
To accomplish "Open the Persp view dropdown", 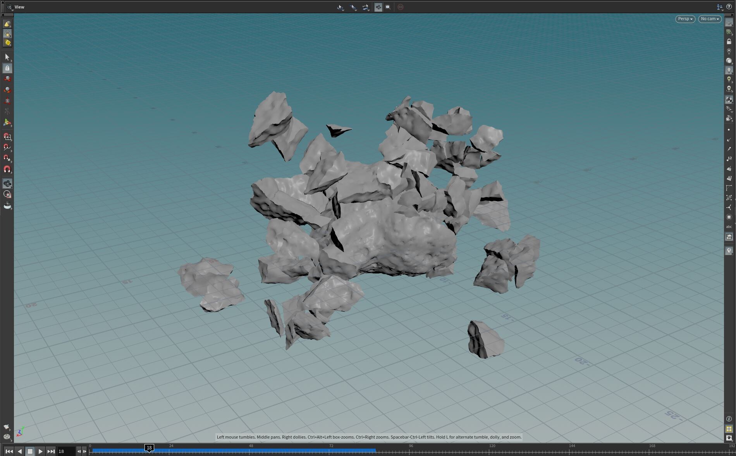I will click(685, 19).
